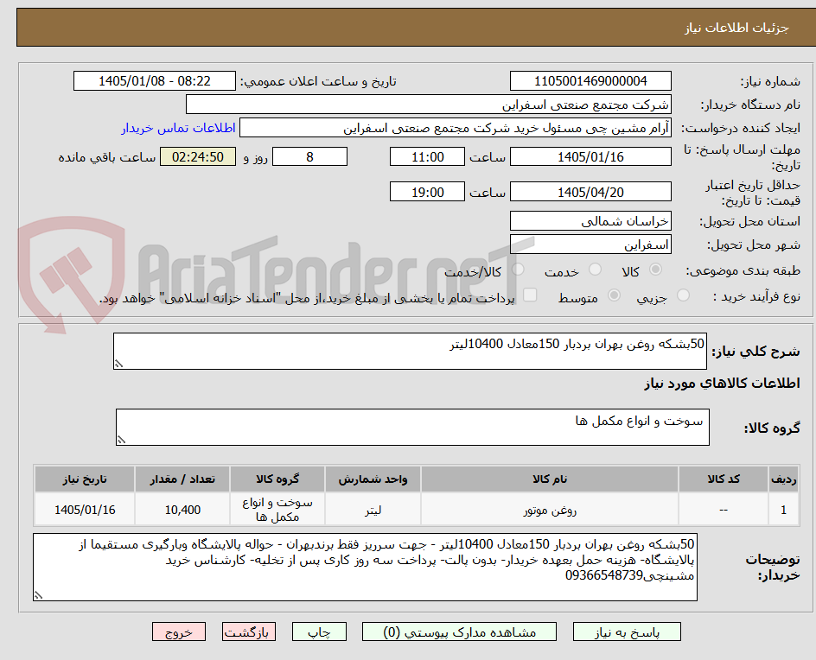Click the استان محل تحویل field خراسان شمالی
Screen dimensions: 816x660
pyautogui.click(x=590, y=221)
